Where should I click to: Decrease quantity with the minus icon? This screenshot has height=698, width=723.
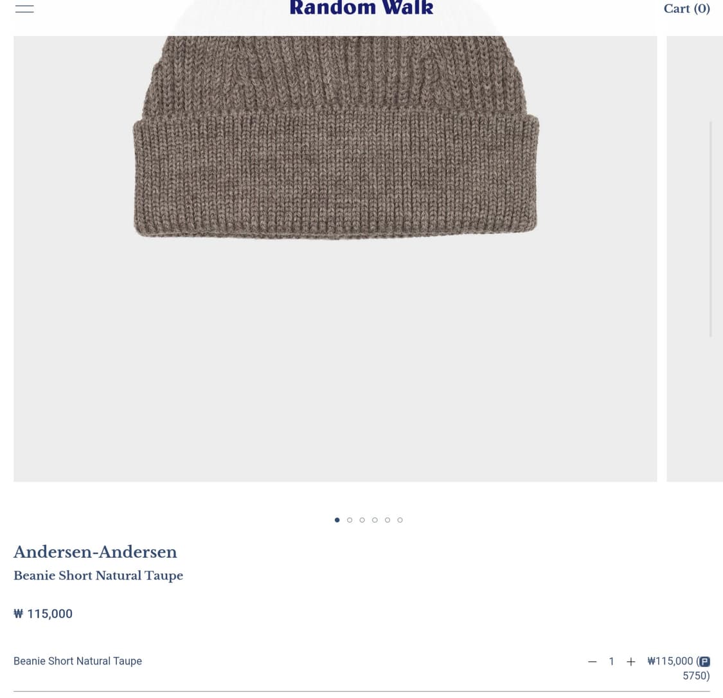tap(592, 661)
